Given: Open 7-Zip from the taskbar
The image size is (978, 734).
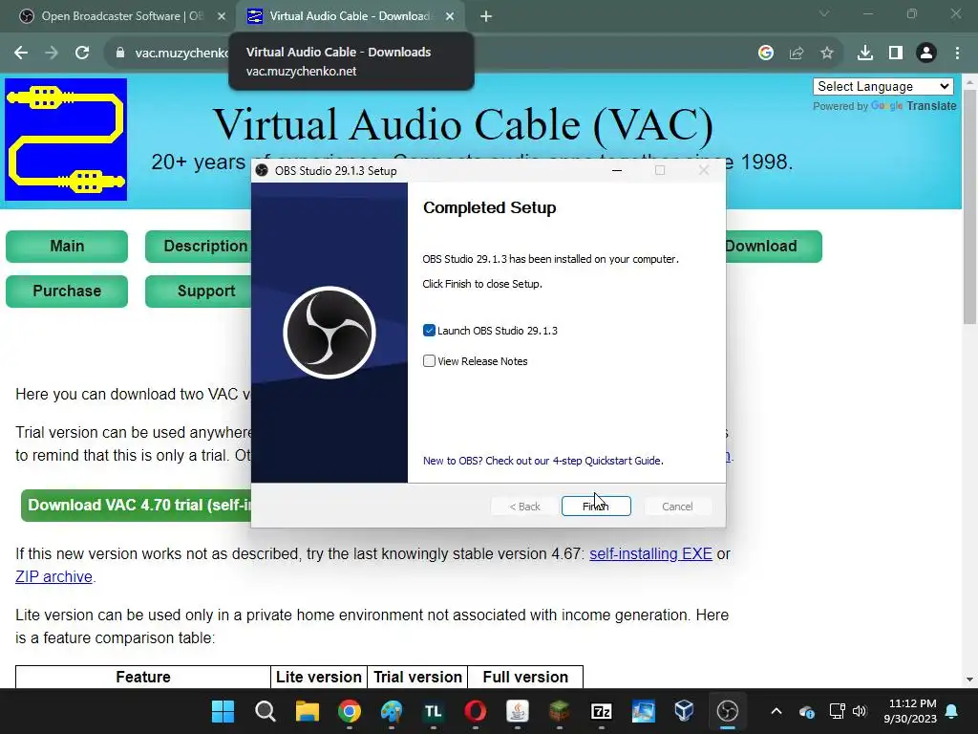Looking at the screenshot, I should 602,711.
